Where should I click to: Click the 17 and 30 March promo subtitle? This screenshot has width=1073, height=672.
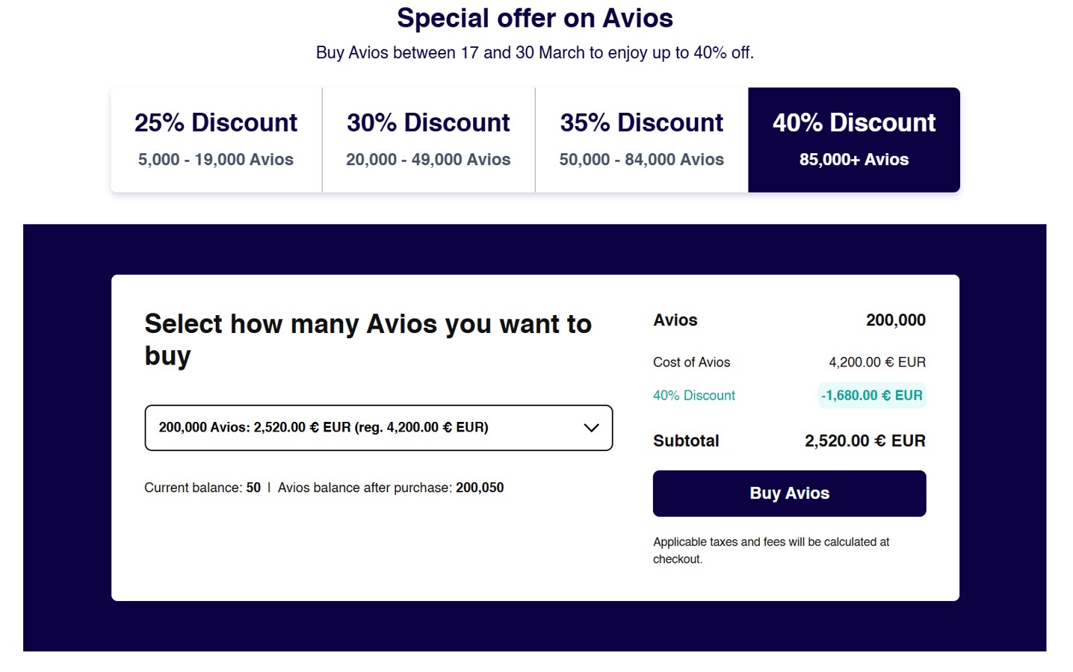click(535, 53)
